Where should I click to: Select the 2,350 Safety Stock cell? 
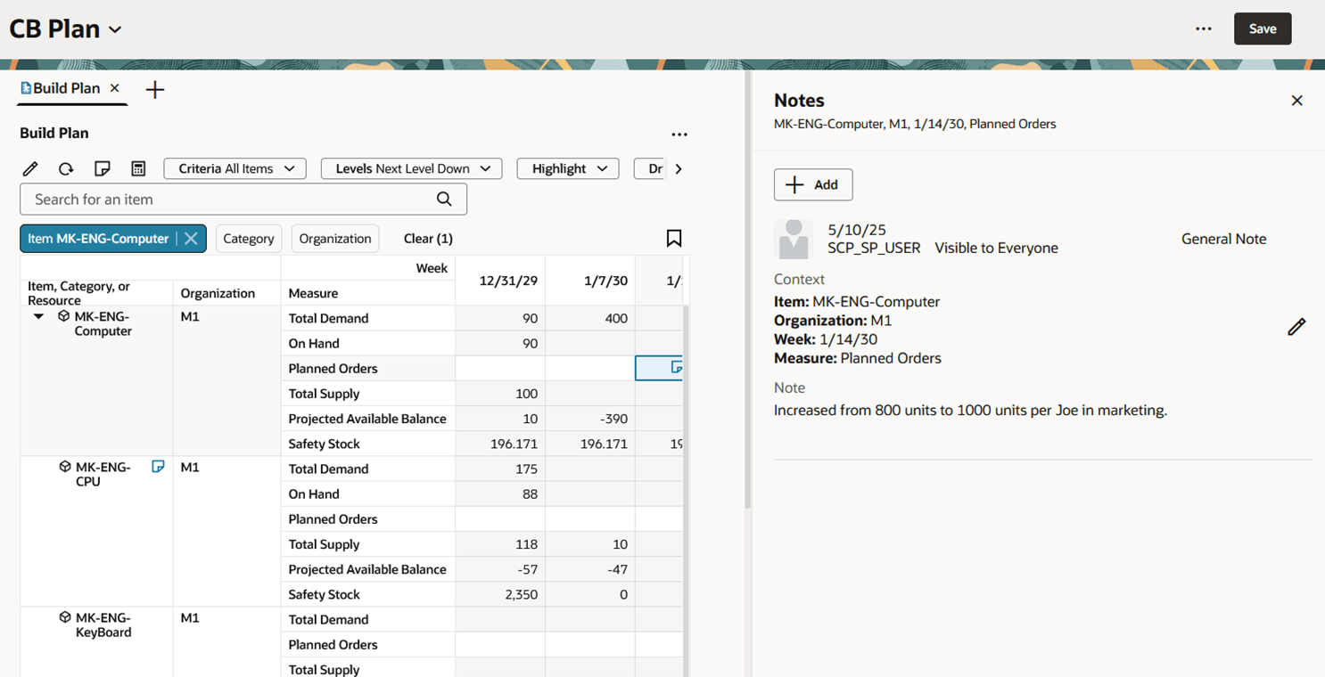[x=500, y=594]
